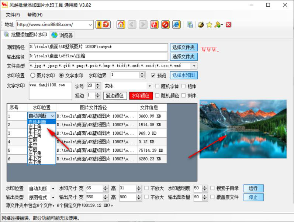Screen dimensions: 294x222
Task: Expand the bottom 水印位置 dropdown
Action: point(53,188)
